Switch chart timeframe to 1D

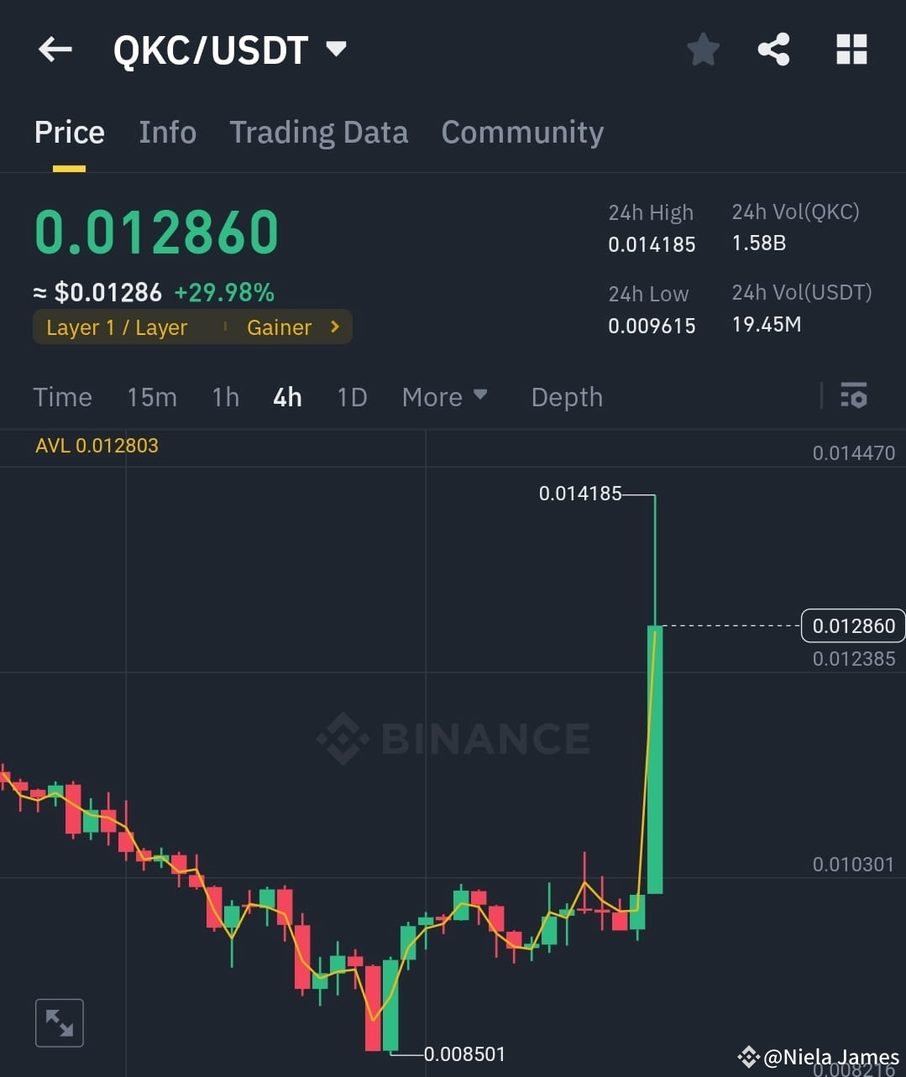pyautogui.click(x=351, y=396)
